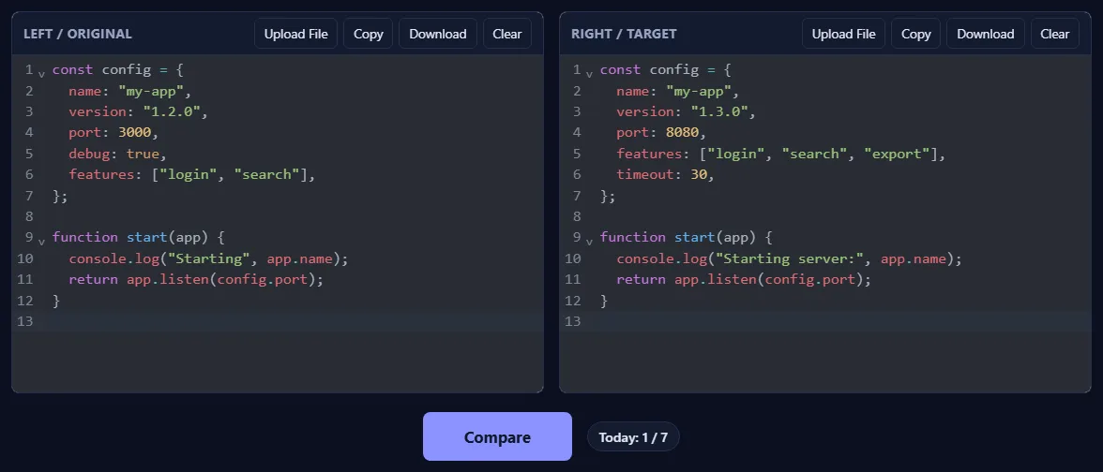This screenshot has width=1103, height=472.
Task: Click the return app.listen line in left editor
Action: pos(195,279)
